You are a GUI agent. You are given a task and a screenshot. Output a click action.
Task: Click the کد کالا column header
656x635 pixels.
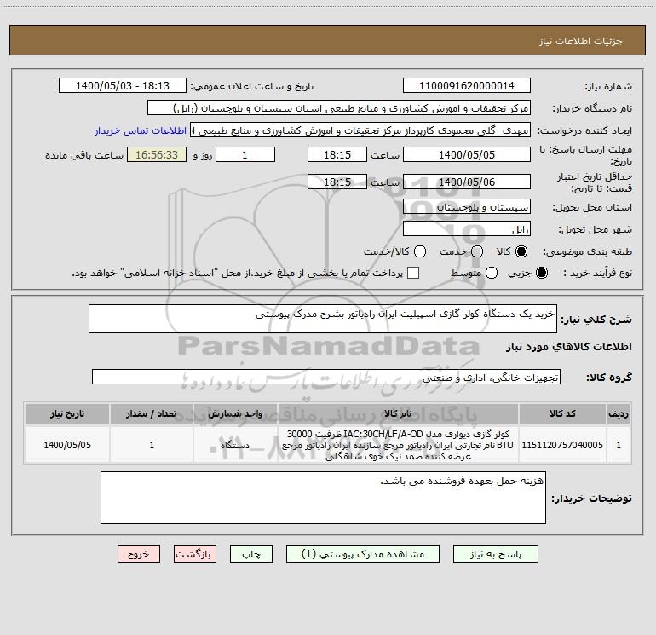[x=562, y=413]
